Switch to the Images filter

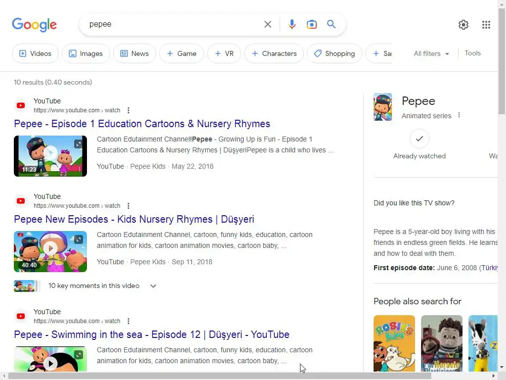click(86, 53)
